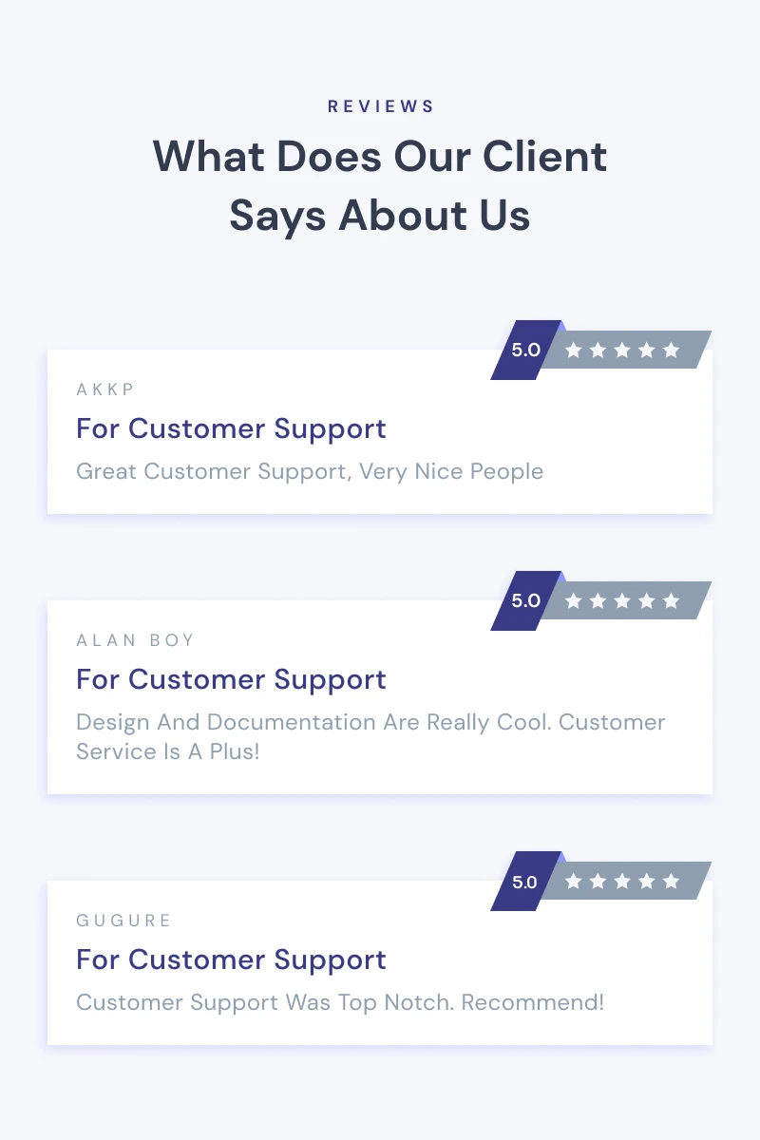Open Alan Boy's For Customer Support title
The width and height of the screenshot is (760, 1140).
[231, 679]
